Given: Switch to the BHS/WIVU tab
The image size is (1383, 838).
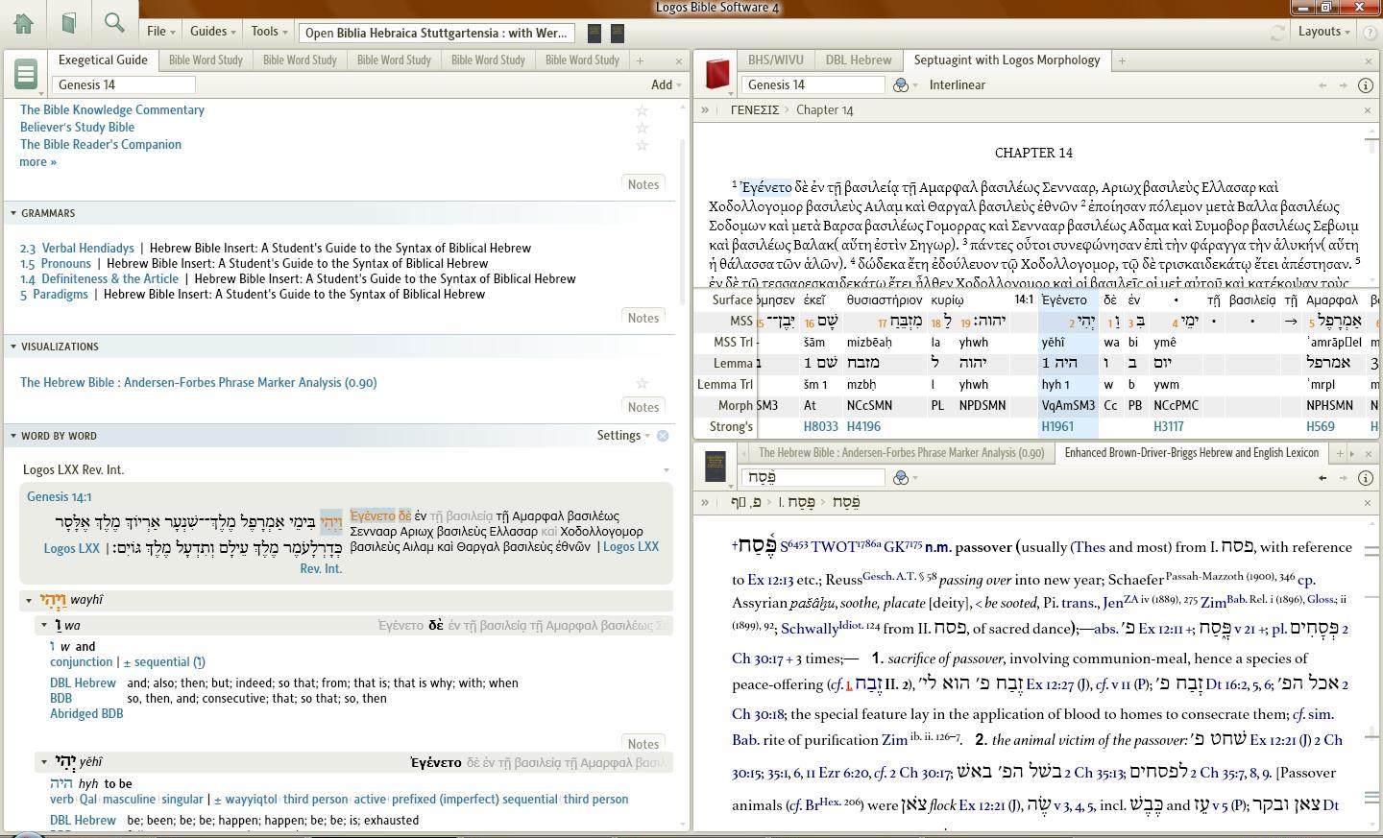Looking at the screenshot, I should pos(775,60).
